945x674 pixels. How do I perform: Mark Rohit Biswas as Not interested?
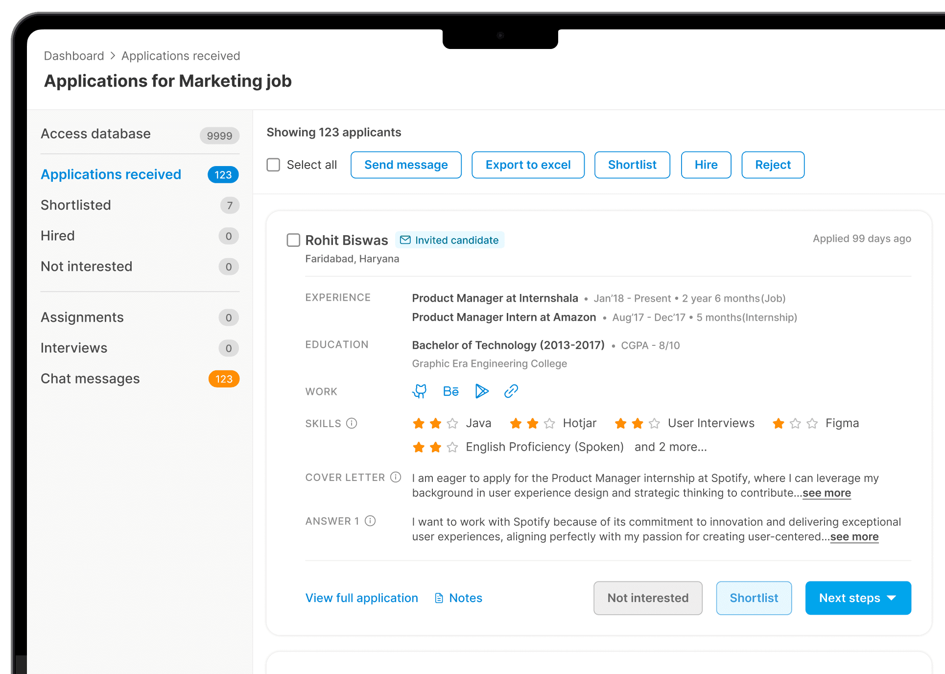click(x=648, y=598)
